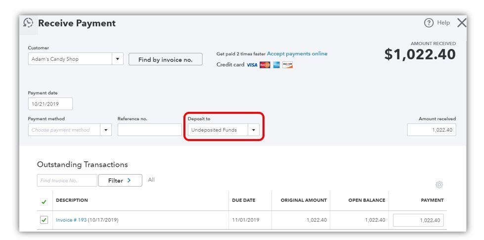Click the PAYMENT column header
This screenshot has width=484, height=240.
pos(432,200)
